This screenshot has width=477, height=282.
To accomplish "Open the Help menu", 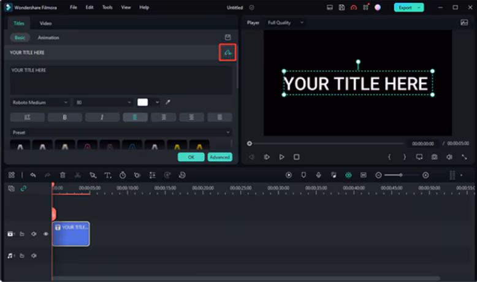I will pyautogui.click(x=144, y=7).
